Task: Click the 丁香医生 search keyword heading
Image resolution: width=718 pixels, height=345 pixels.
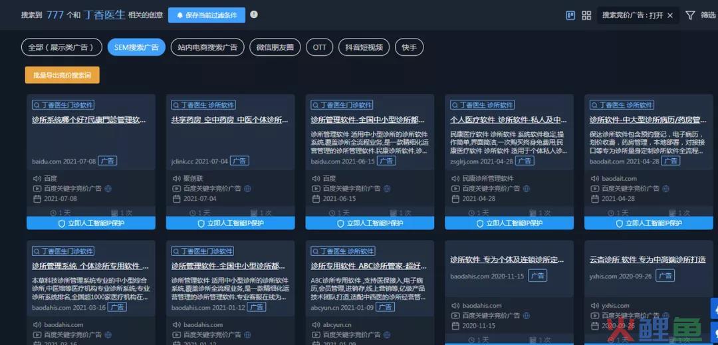Action: click(x=104, y=15)
